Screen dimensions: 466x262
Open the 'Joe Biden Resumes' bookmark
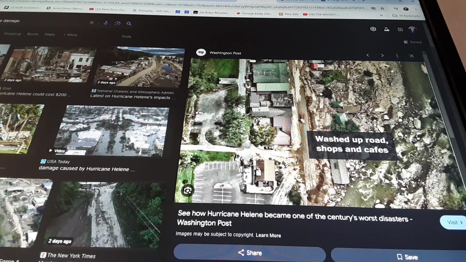click(x=212, y=12)
